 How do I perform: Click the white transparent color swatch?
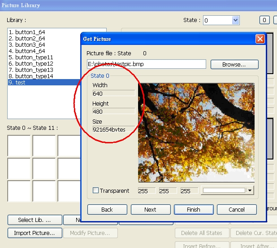coord(224,190)
